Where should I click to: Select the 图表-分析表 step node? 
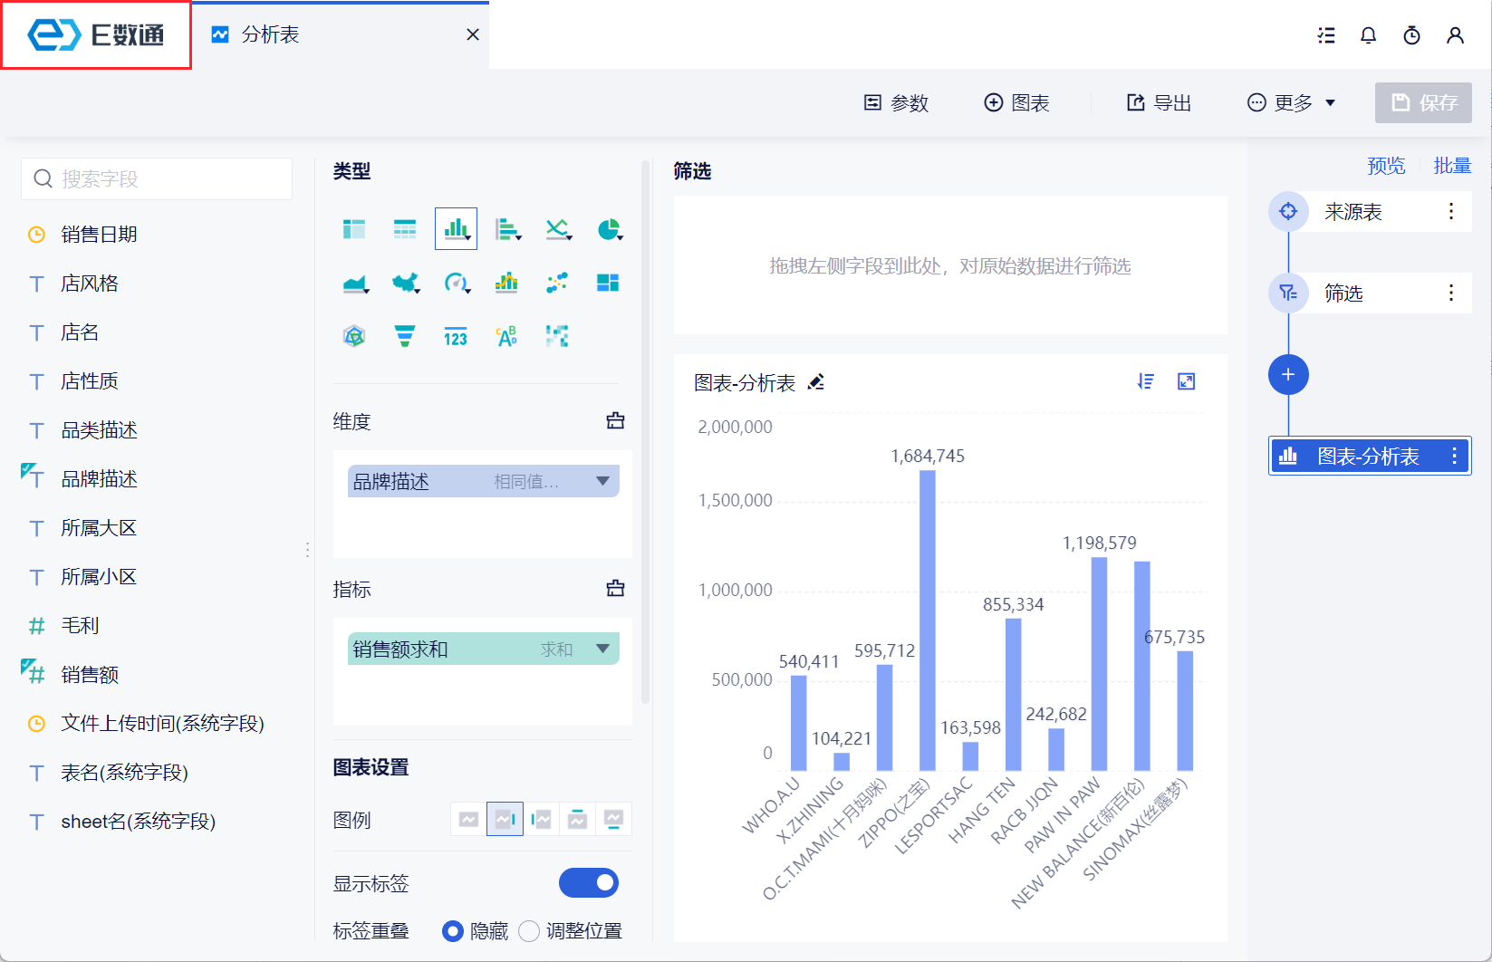[x=1370, y=456]
